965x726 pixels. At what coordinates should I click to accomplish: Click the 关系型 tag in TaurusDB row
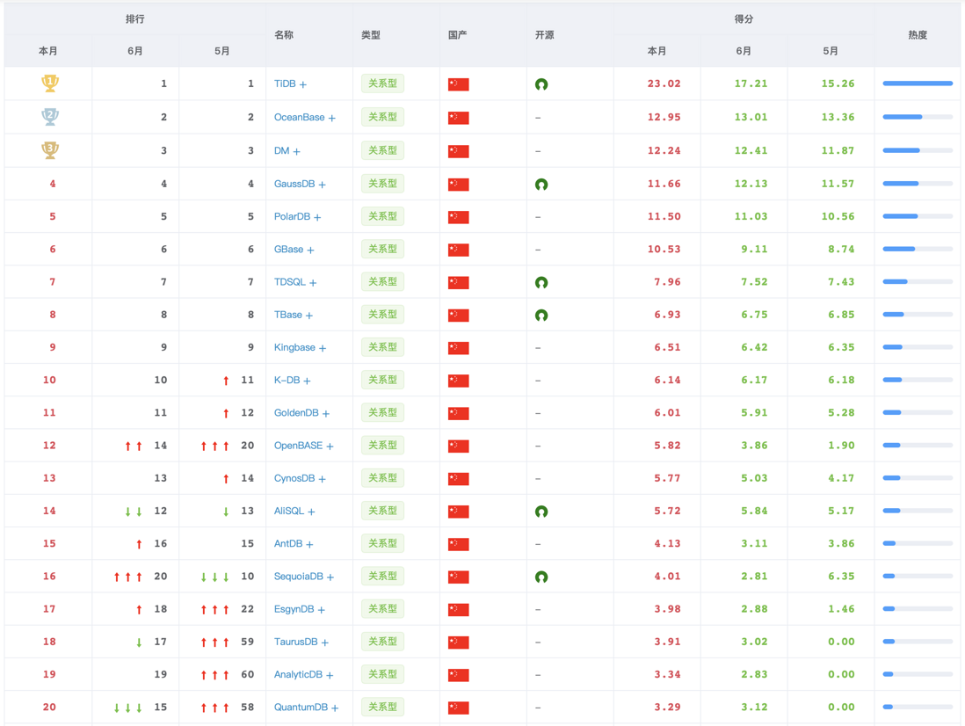pyautogui.click(x=382, y=642)
